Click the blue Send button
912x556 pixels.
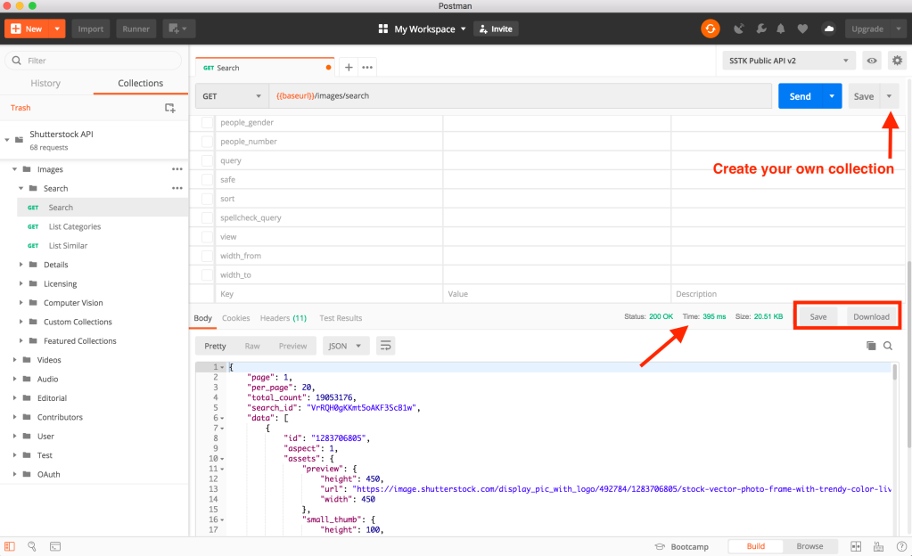(x=801, y=96)
